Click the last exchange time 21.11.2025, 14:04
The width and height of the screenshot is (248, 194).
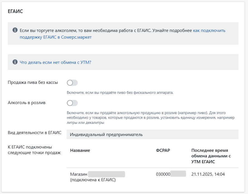click(x=208, y=174)
